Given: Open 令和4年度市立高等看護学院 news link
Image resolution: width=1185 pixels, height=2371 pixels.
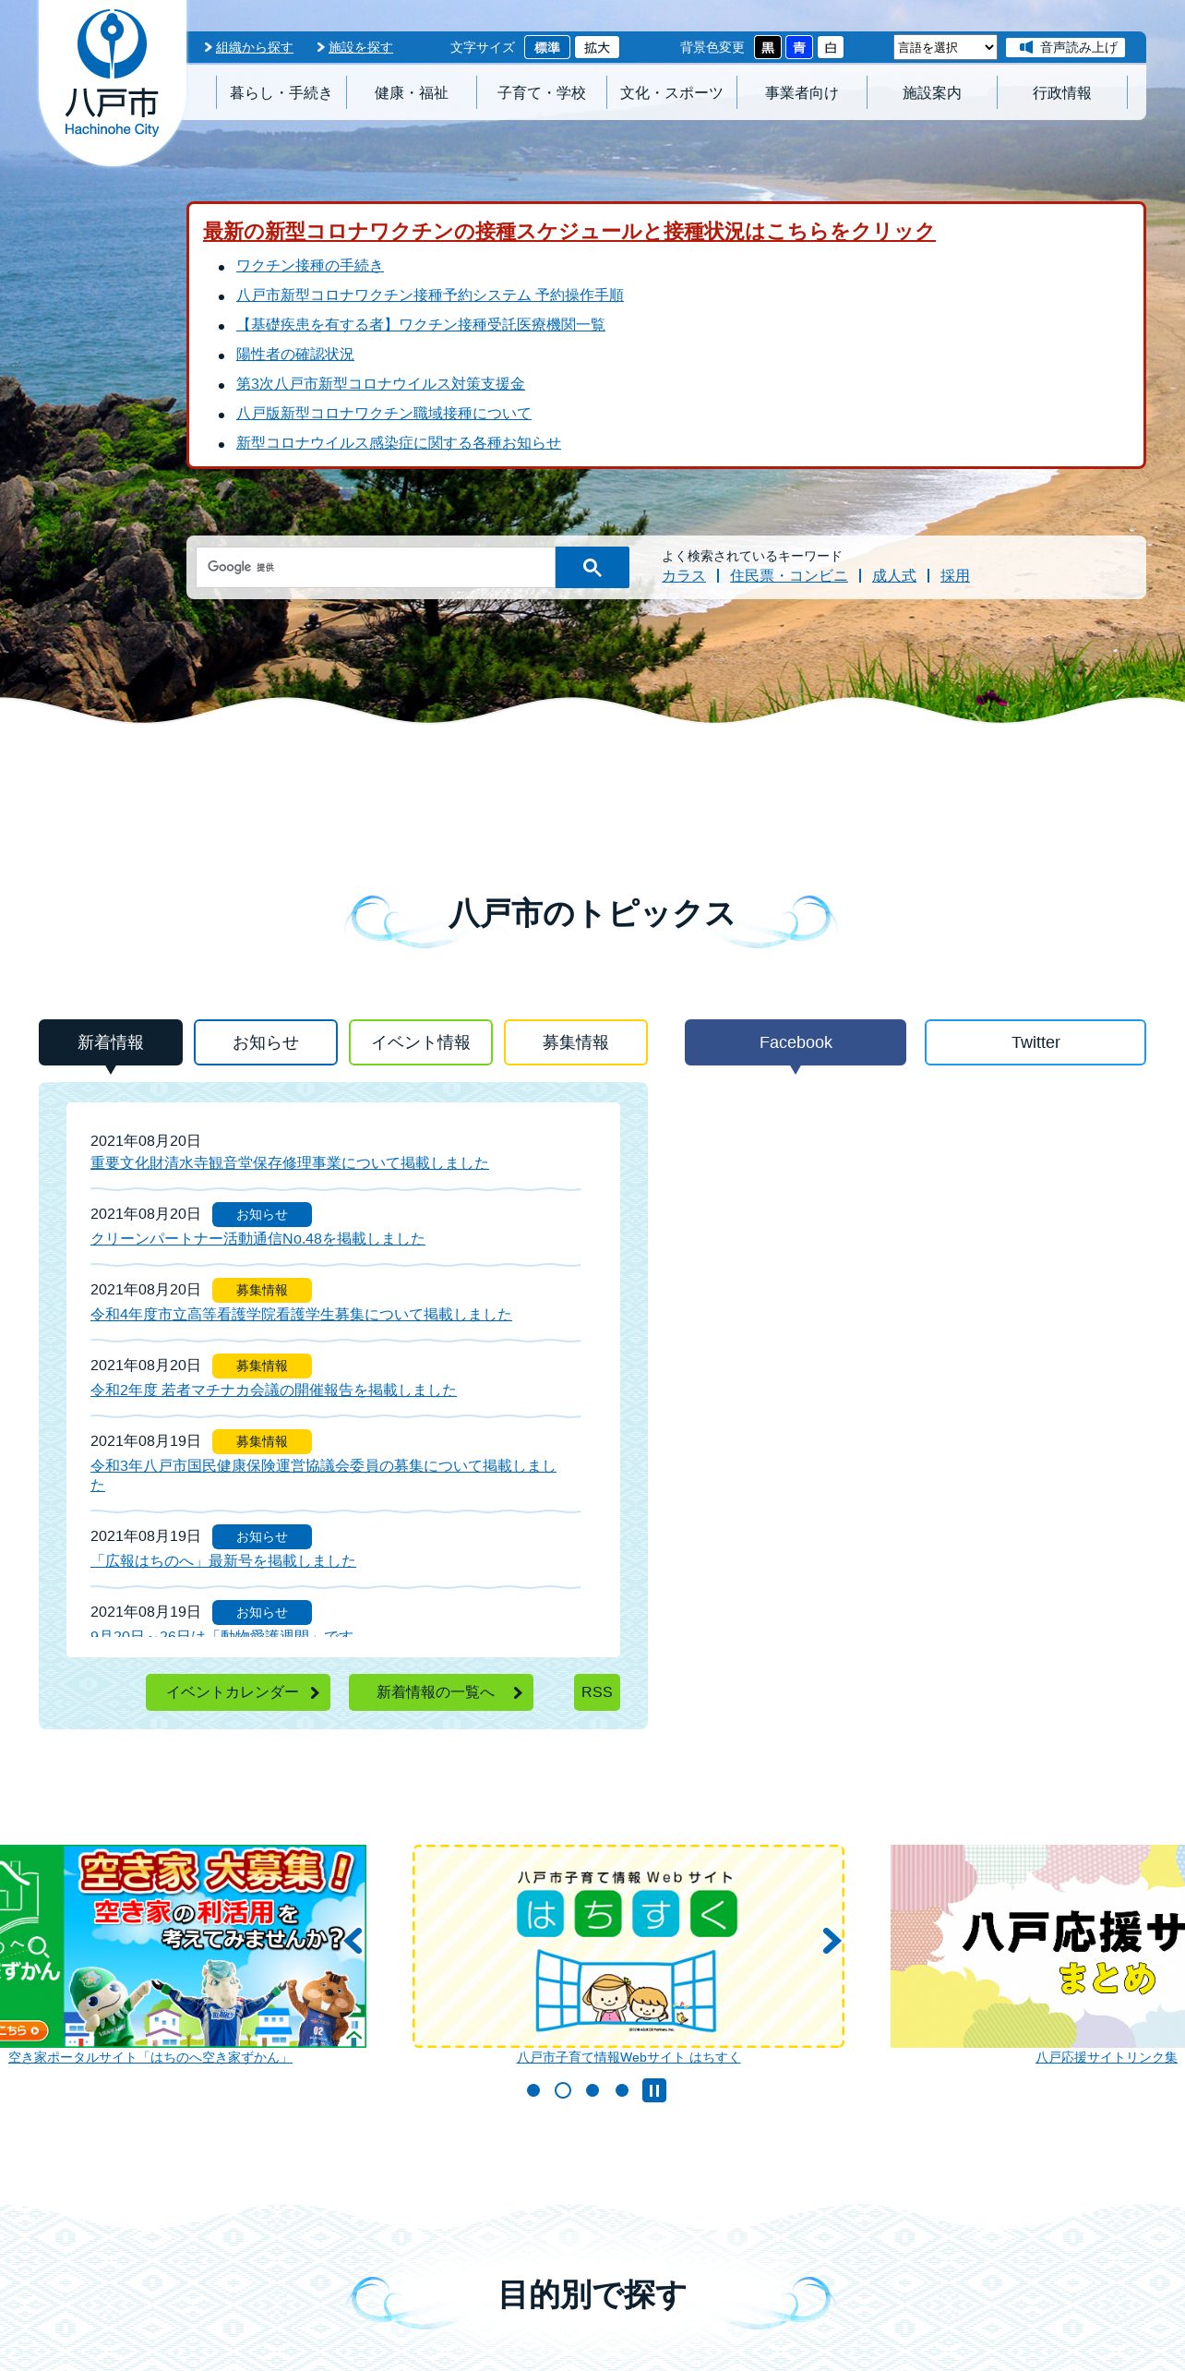Looking at the screenshot, I should pyautogui.click(x=301, y=1314).
